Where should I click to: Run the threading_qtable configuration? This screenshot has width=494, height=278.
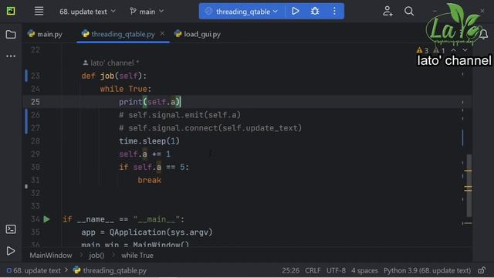click(295, 12)
